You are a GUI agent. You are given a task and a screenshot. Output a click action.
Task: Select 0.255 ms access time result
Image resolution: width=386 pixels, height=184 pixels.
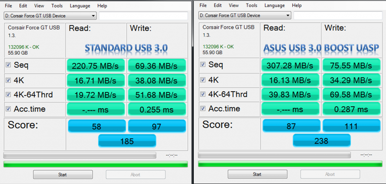tap(156, 110)
